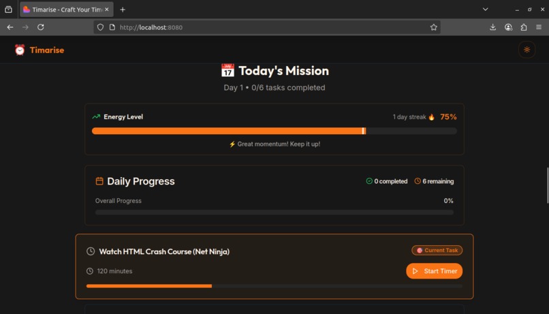Click the '120 minutes' duration text
Viewport: 549px width, 314px height.
pos(114,271)
